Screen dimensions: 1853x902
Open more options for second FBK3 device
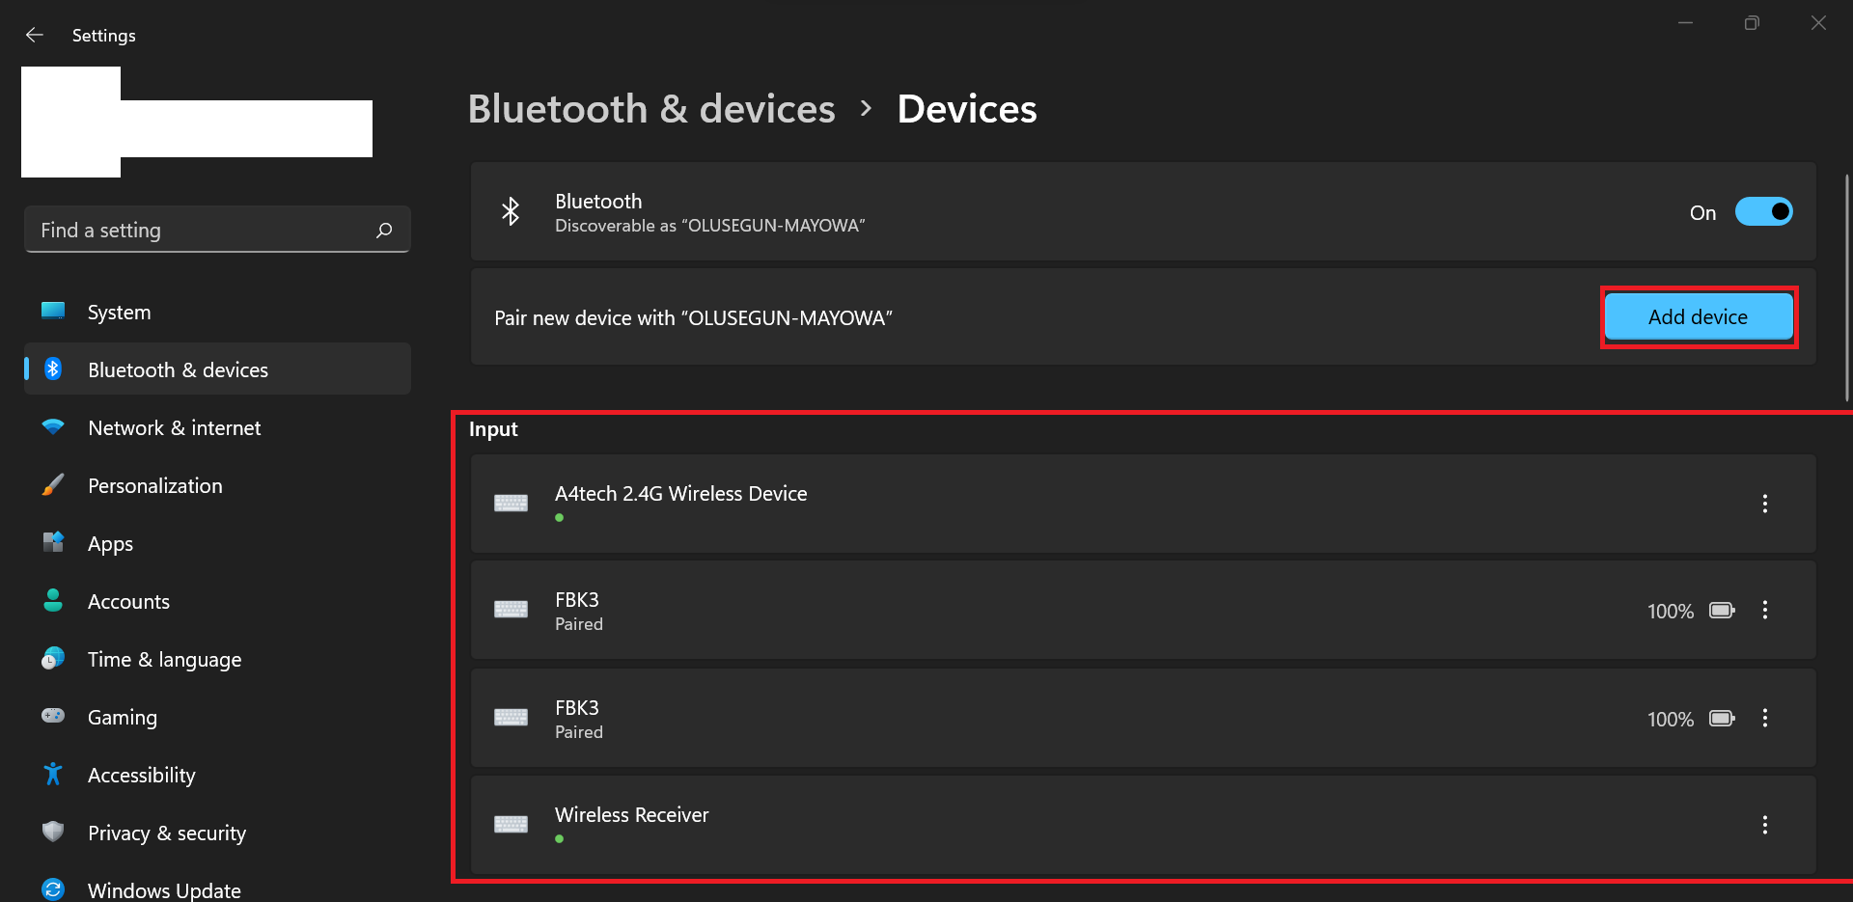click(x=1764, y=719)
